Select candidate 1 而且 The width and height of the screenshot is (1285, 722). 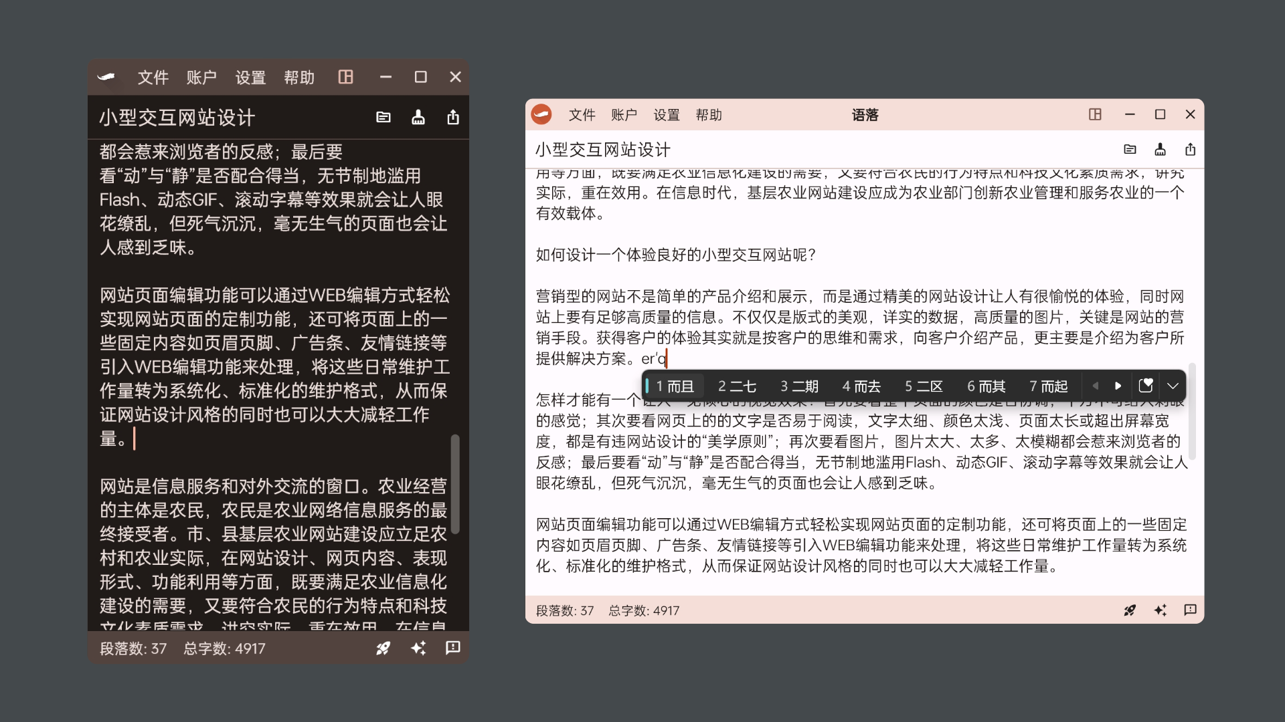(675, 386)
